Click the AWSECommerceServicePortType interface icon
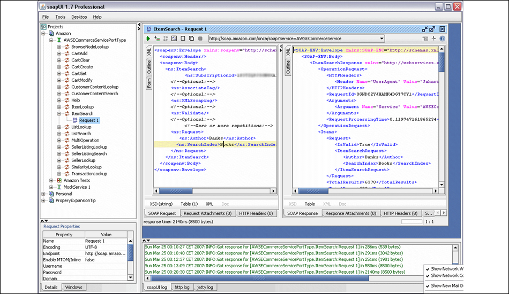 (x=59, y=40)
